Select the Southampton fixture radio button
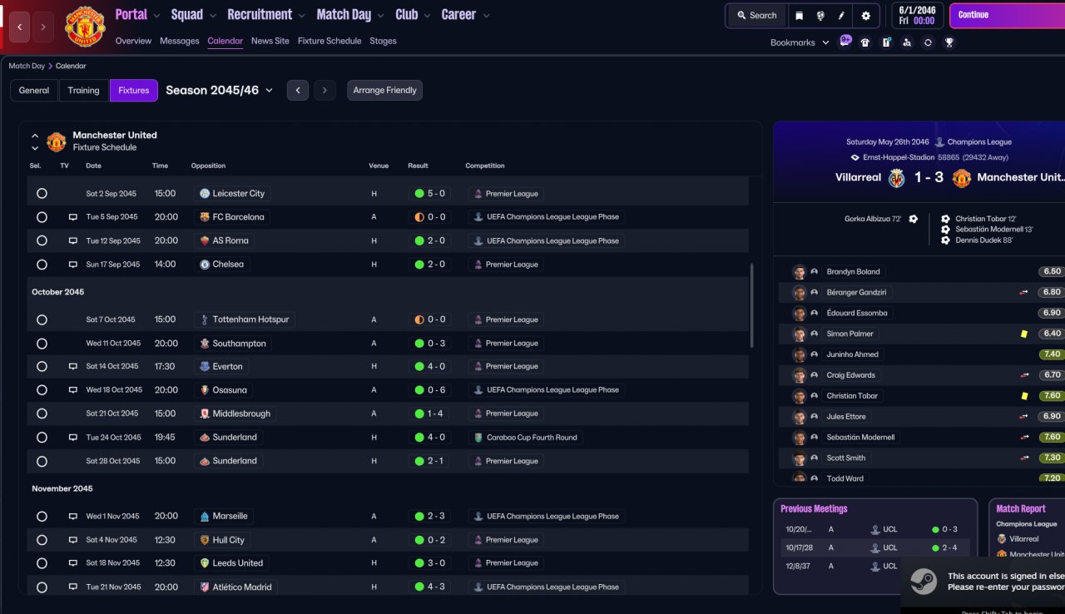The width and height of the screenshot is (1065, 614). [42, 343]
